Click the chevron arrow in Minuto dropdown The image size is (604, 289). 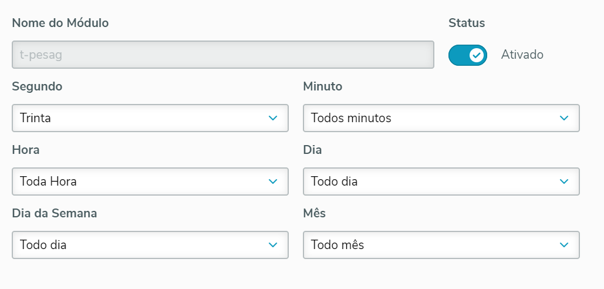(x=564, y=118)
